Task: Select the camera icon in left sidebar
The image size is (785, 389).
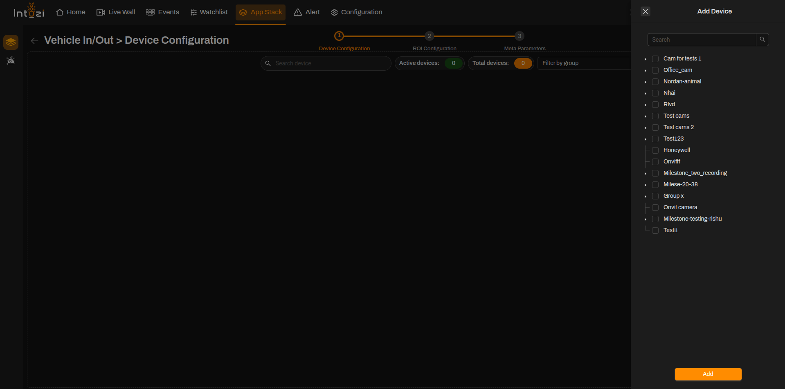Action: pos(11,60)
